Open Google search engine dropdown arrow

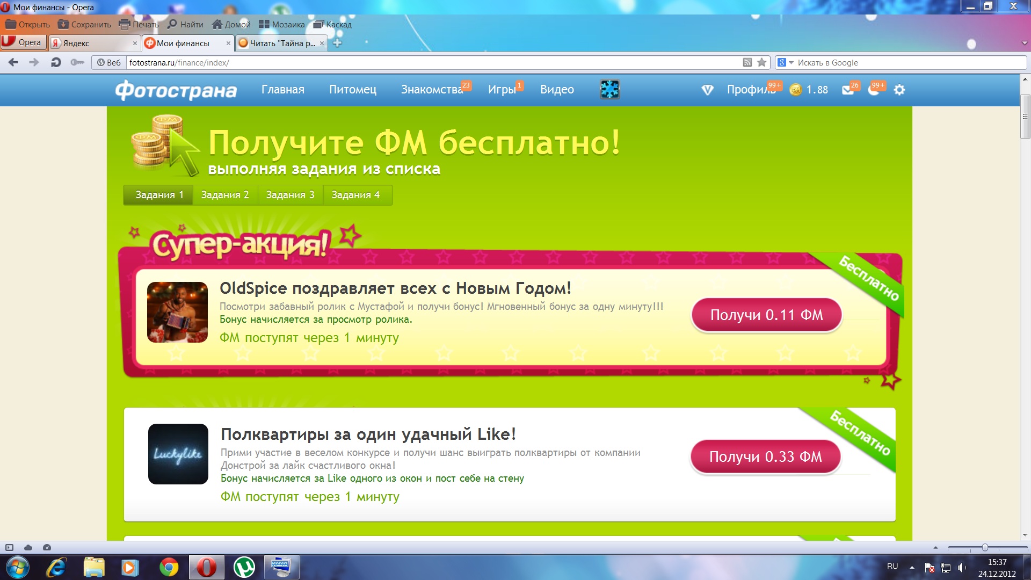(x=791, y=63)
